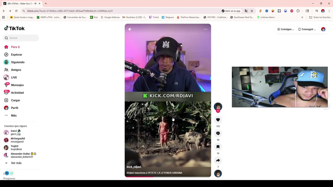Open the AdBlock Plus extension icon

coord(292,11)
